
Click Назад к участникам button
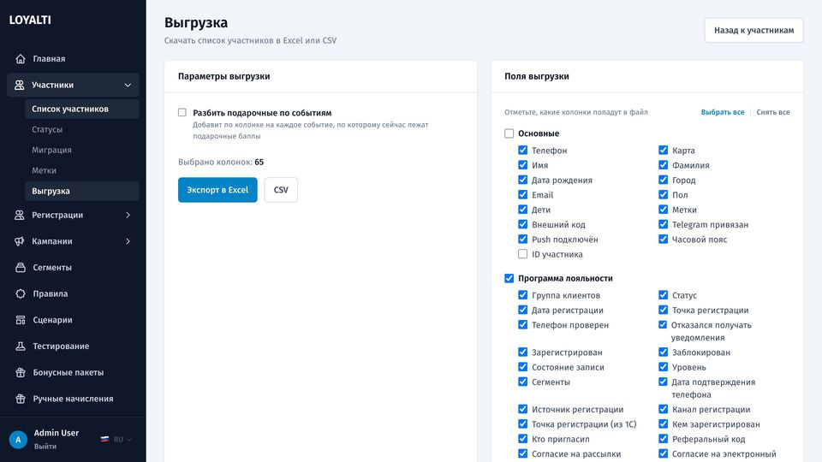pyautogui.click(x=753, y=31)
